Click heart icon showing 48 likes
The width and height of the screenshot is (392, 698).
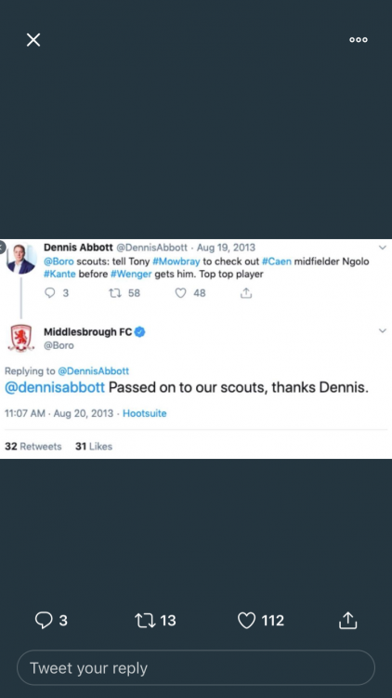click(x=180, y=293)
